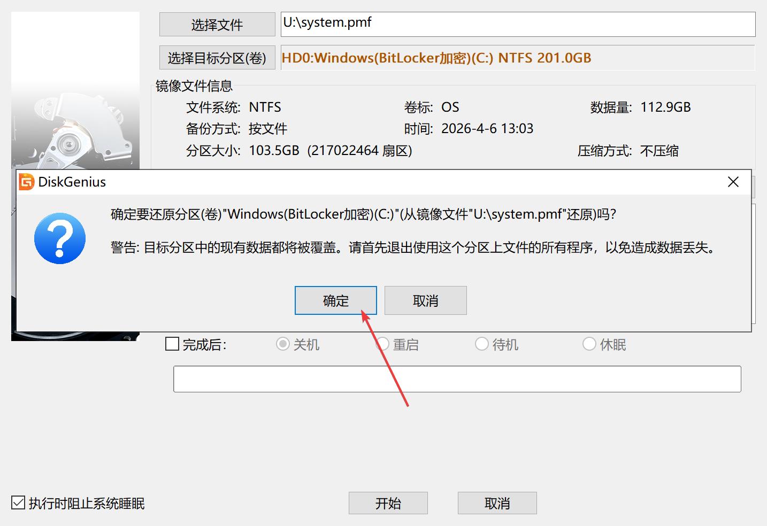Viewport: 767px width, 526px height.
Task: Click the blue question mark icon
Action: (x=60, y=238)
